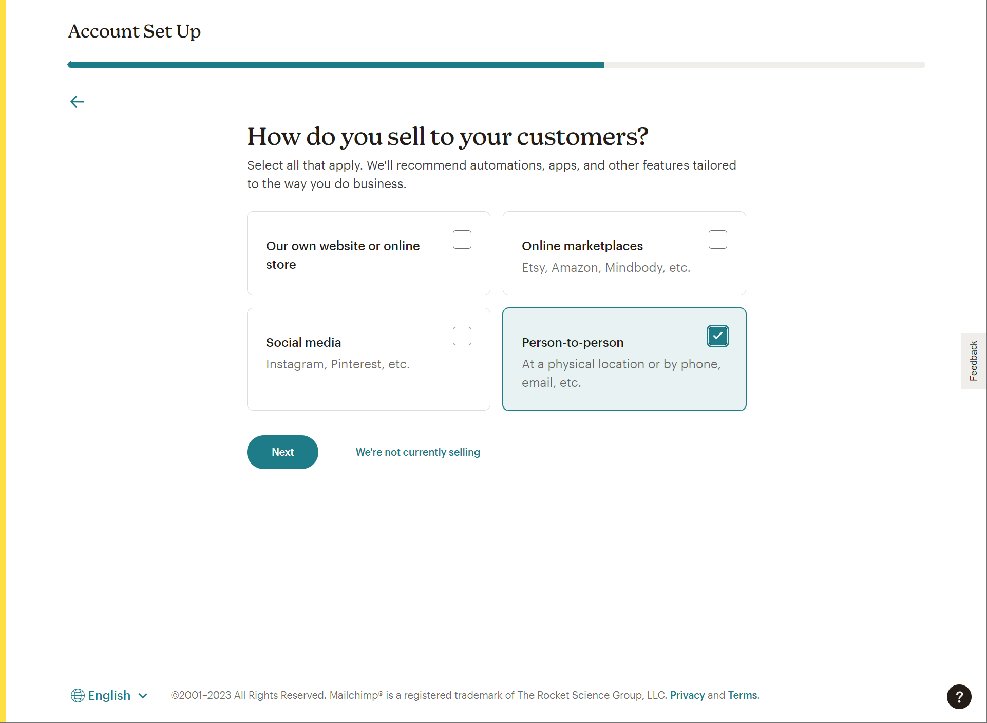Click the Account Set Up heading

(x=135, y=31)
